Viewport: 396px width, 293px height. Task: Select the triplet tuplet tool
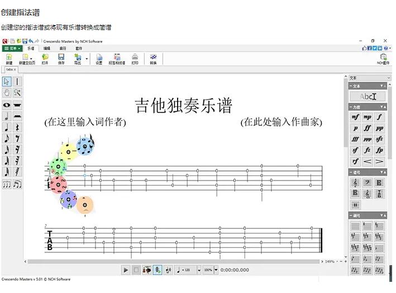click(x=7, y=184)
